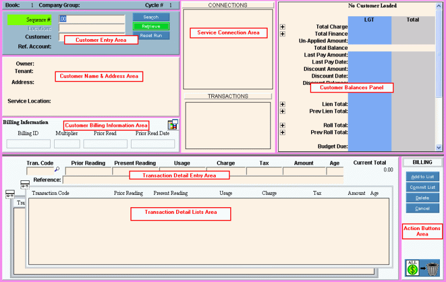Click the Age entry field
Image resolution: width=446 pixels, height=282 pixels.
[x=335, y=171]
